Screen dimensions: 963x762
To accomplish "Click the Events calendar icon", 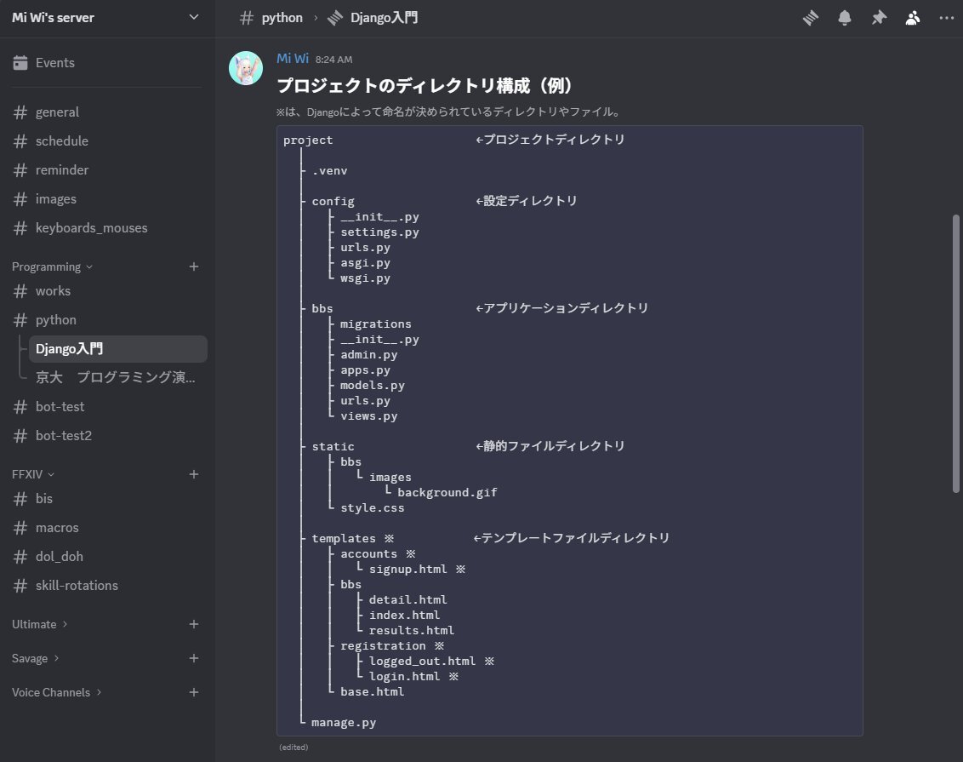I will [20, 63].
